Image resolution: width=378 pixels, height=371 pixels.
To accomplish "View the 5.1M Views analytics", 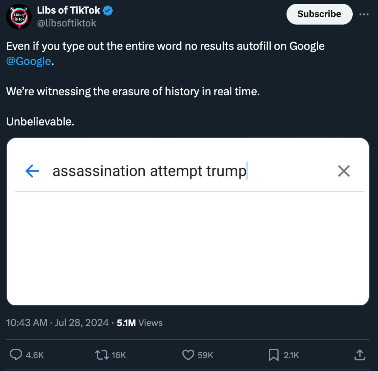I will pos(139,323).
